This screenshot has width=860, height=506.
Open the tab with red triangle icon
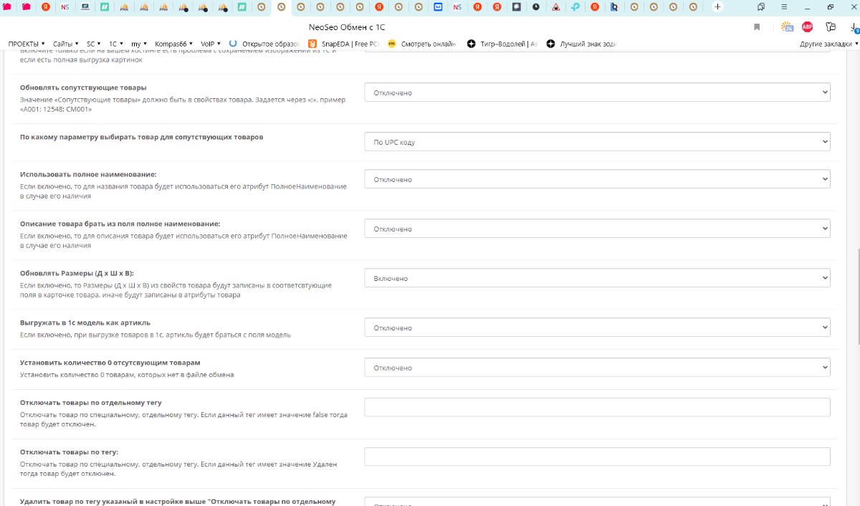[555, 7]
